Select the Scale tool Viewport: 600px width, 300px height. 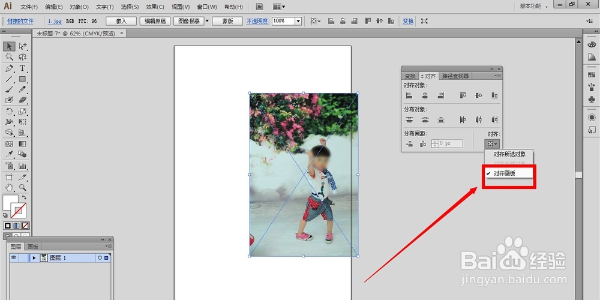[23, 112]
